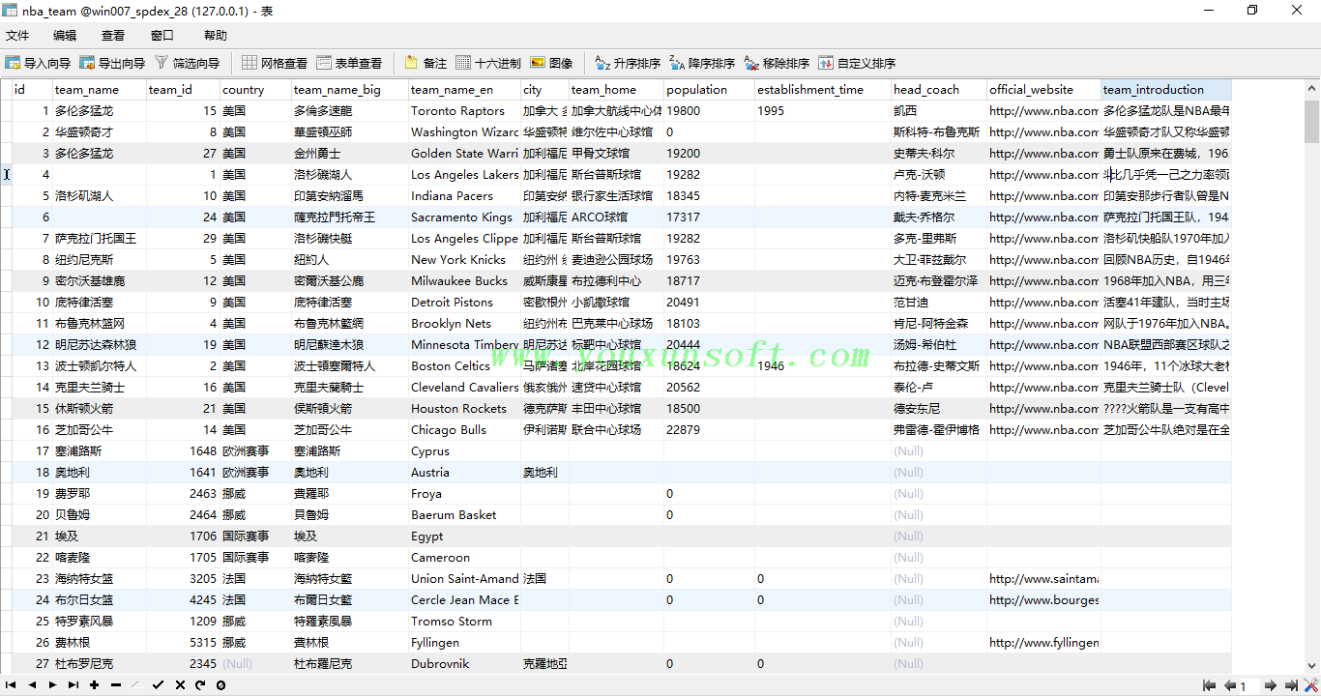Image resolution: width=1321 pixels, height=696 pixels.
Task: Open the settings tools icon at bottom right
Action: click(1310, 685)
